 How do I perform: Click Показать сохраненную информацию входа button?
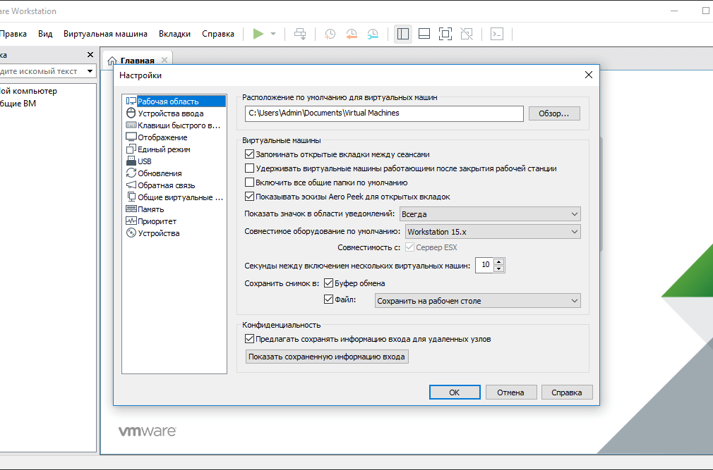[x=326, y=357]
